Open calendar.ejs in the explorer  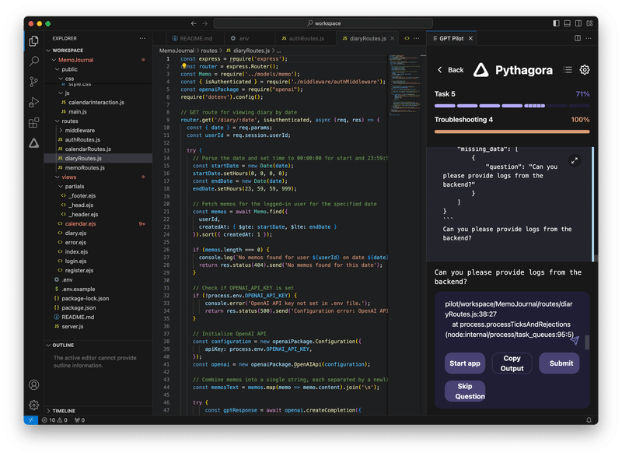[x=80, y=224]
